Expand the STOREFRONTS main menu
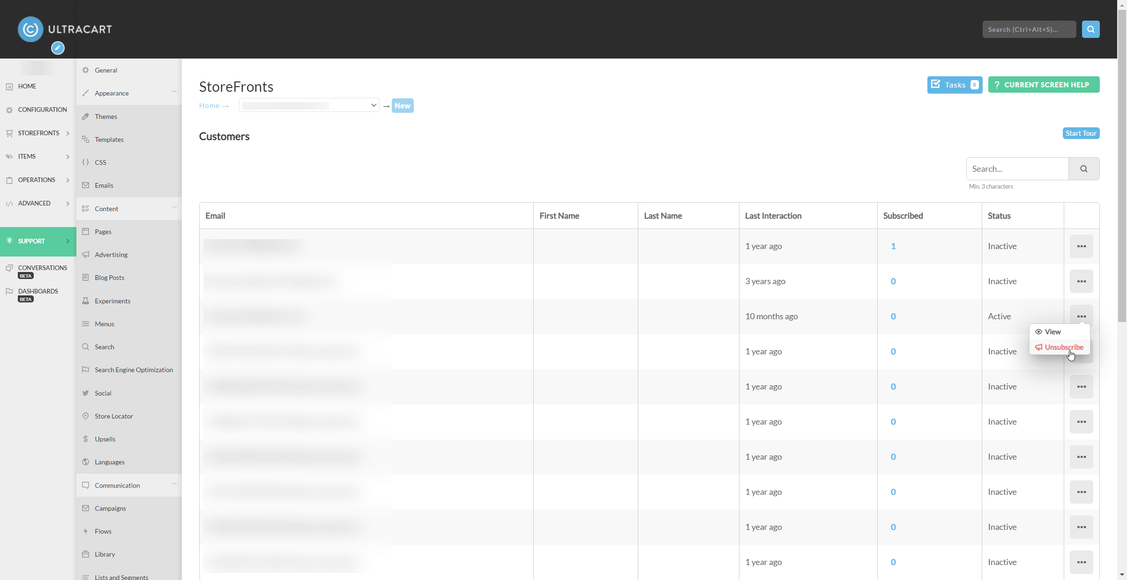This screenshot has width=1127, height=580. point(38,133)
